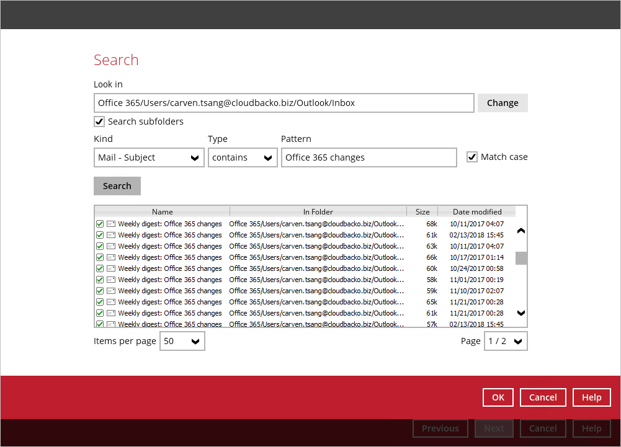The height and width of the screenshot is (447, 621).
Task: Click into the Pattern text field
Action: click(369, 158)
